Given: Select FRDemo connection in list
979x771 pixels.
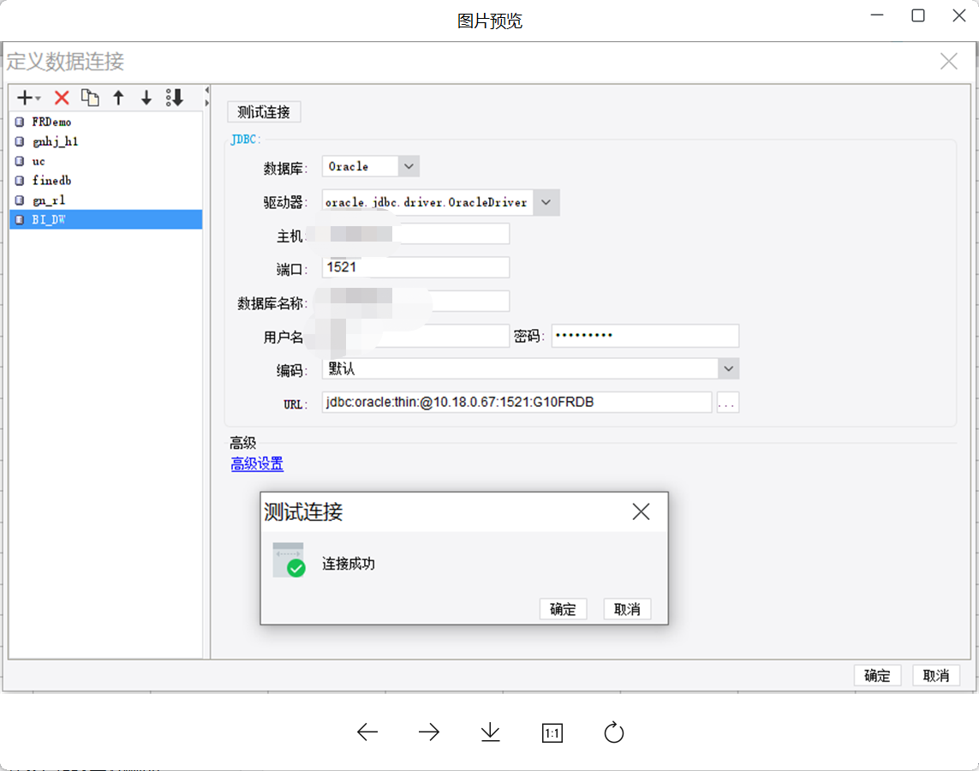Looking at the screenshot, I should (x=105, y=122).
